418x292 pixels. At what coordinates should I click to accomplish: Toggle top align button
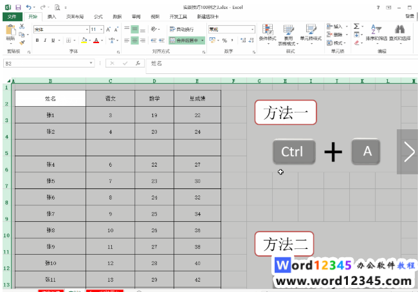pos(127,29)
